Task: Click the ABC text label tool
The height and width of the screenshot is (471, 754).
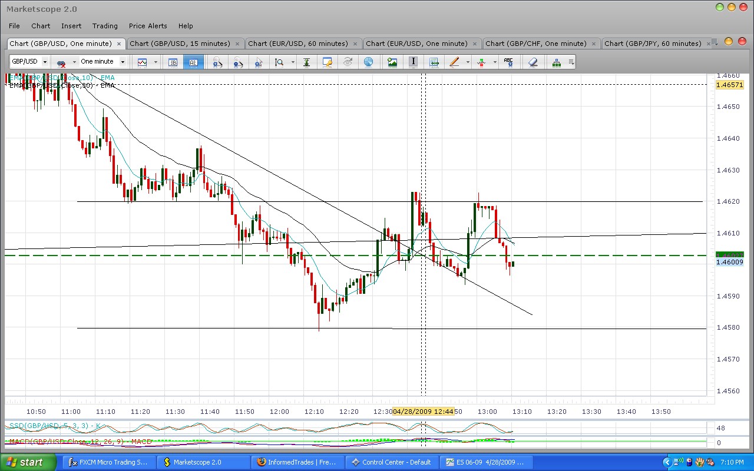Action: 508,62
